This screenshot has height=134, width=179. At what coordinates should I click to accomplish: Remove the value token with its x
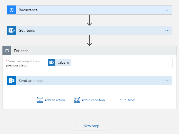(x=68, y=63)
